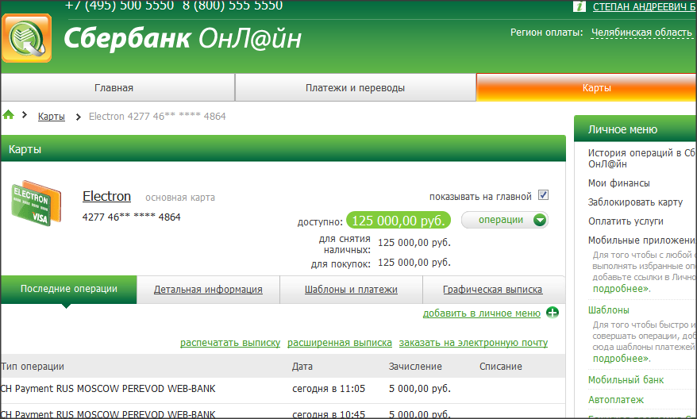Image resolution: width=697 pixels, height=419 pixels.
Task: Click available balance 125 000,00 руб. badge
Action: click(399, 221)
